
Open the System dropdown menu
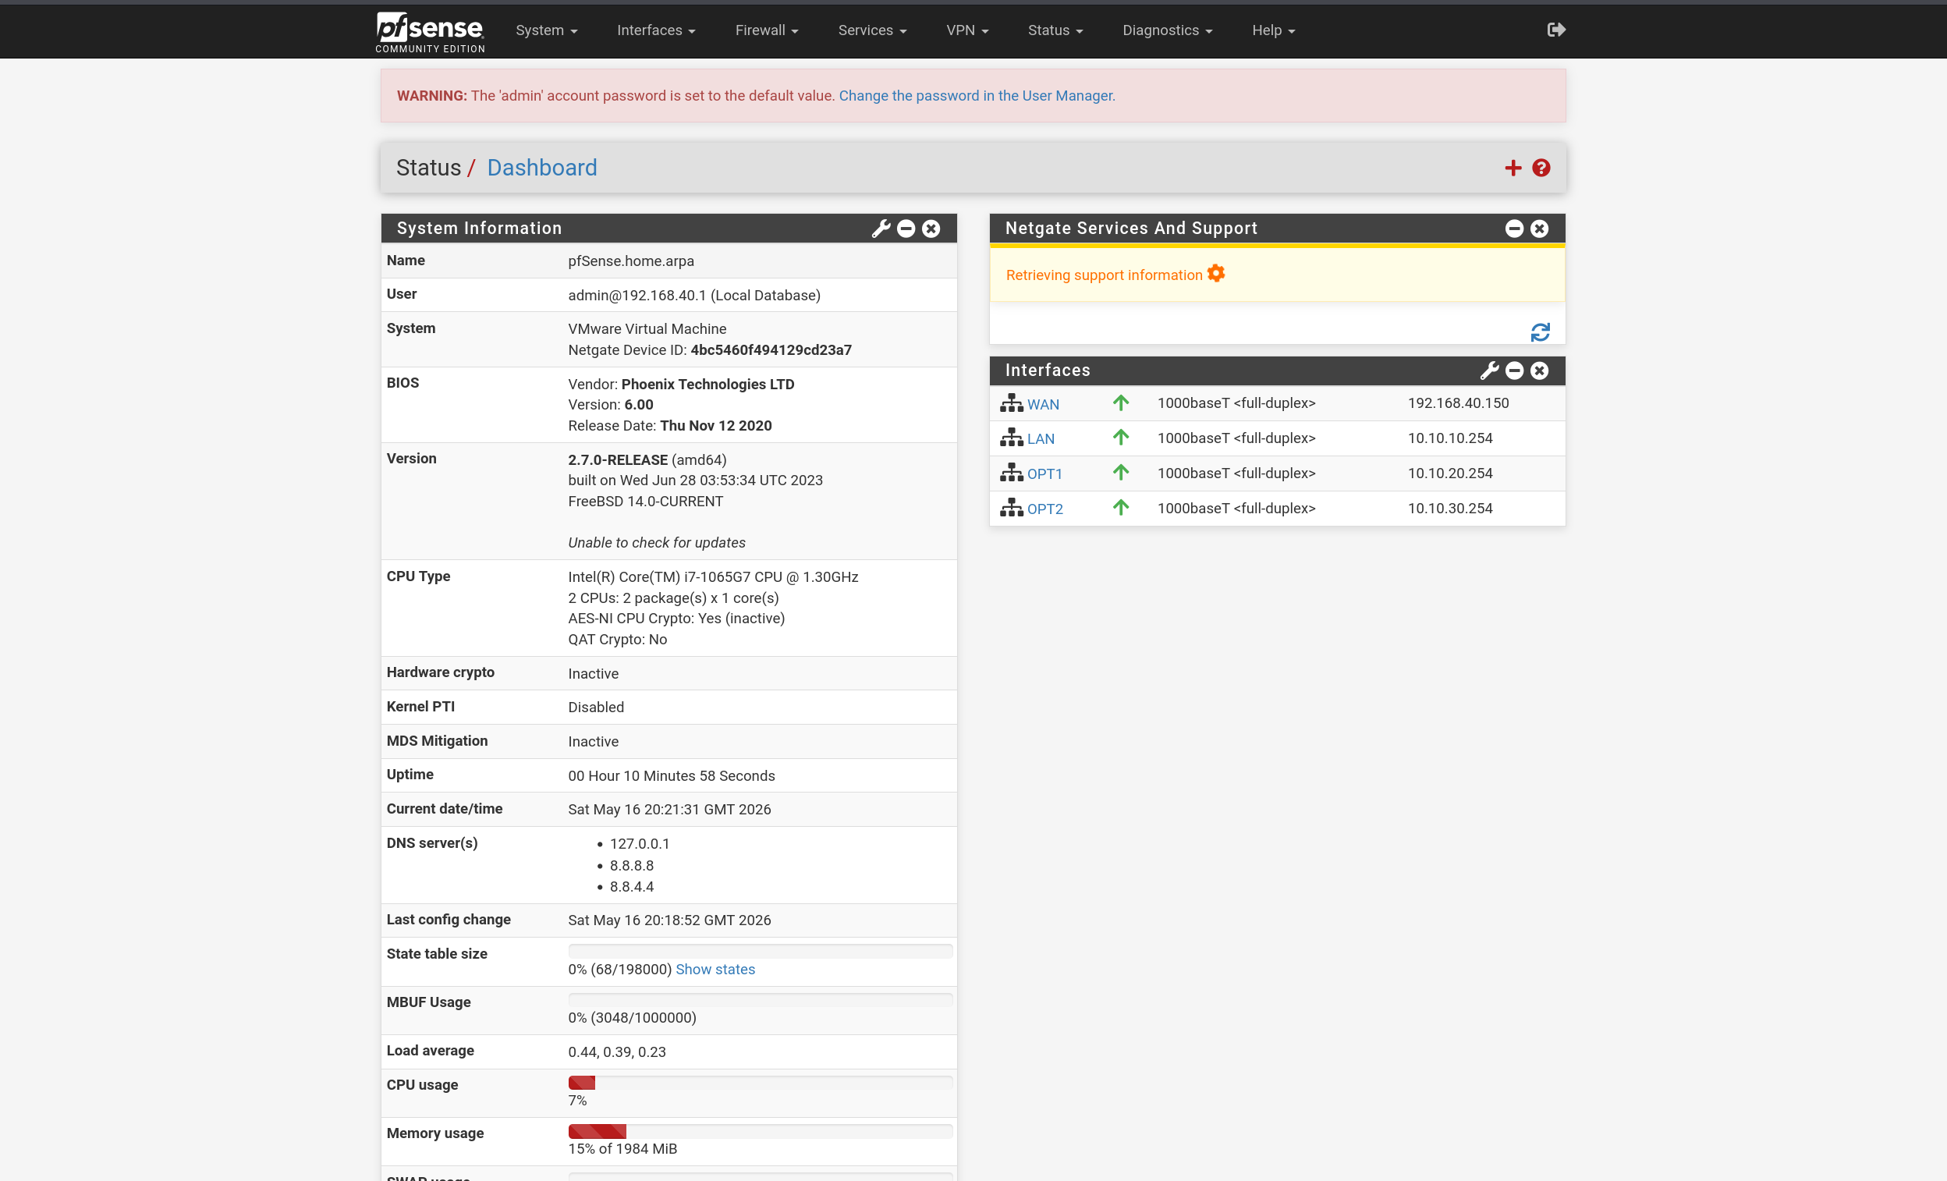(546, 30)
